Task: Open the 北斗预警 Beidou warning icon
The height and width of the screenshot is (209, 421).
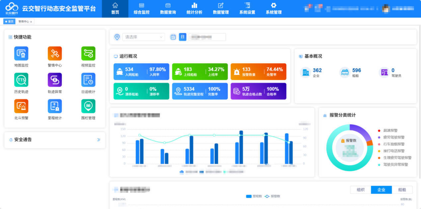Action: [x=21, y=106]
